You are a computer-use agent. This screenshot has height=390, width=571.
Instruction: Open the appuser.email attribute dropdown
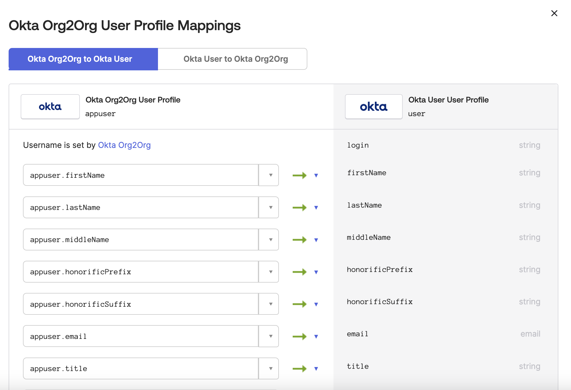[269, 336]
